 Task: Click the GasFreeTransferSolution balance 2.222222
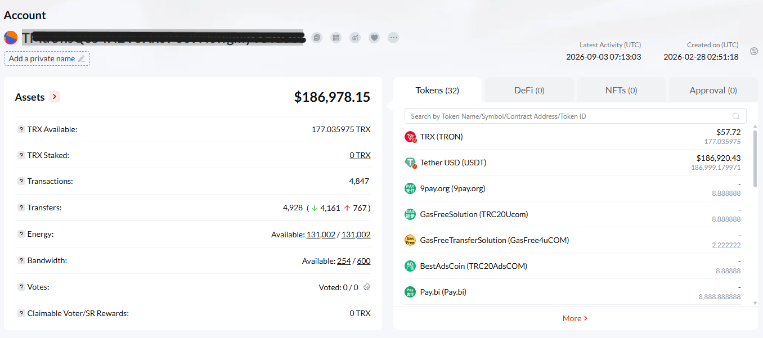click(726, 245)
